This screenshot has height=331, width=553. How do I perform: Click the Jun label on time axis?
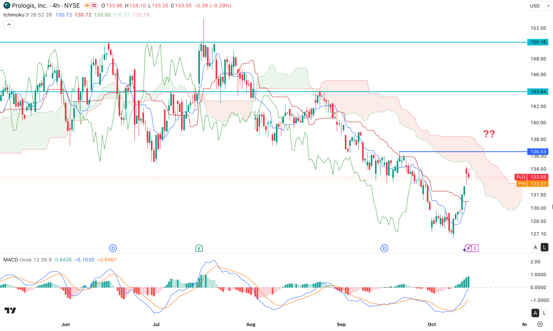pos(66,324)
